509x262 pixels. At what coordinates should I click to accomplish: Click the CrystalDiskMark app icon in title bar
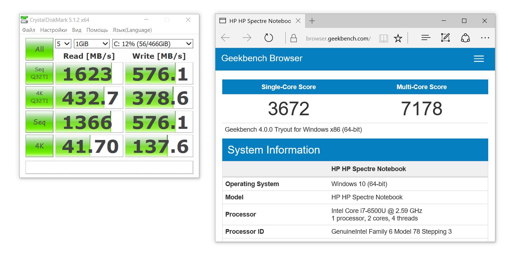coord(24,20)
